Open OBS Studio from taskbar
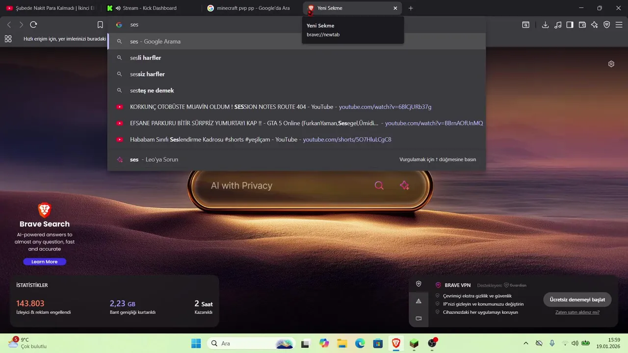Viewport: 628px width, 353px height. click(x=432, y=343)
